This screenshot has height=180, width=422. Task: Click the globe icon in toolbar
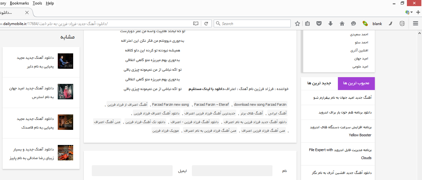402,23
